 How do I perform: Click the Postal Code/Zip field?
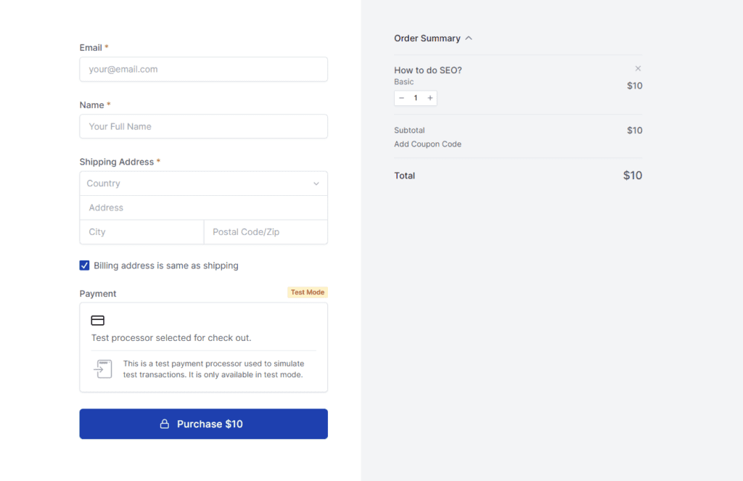(x=266, y=232)
